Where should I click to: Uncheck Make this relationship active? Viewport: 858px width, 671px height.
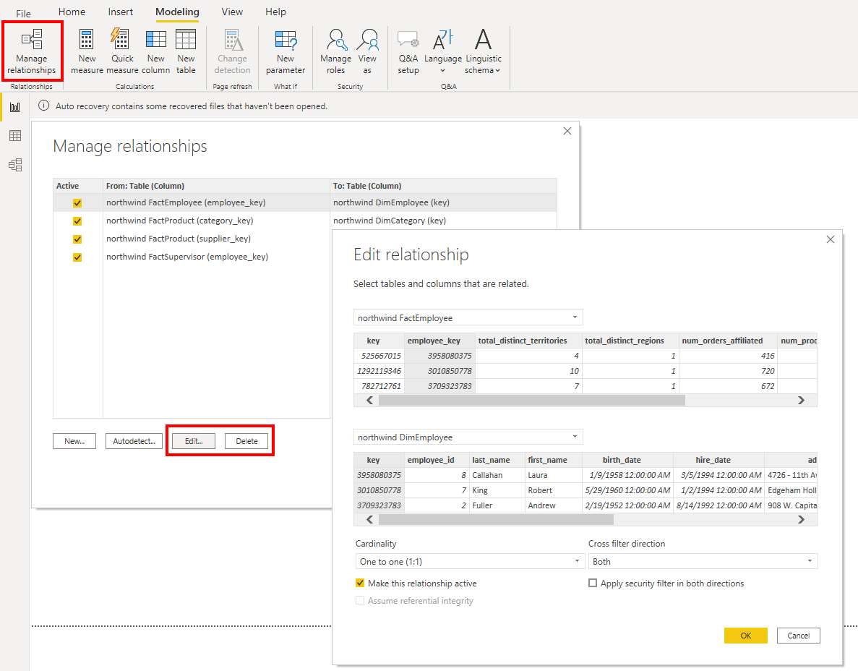coord(360,584)
